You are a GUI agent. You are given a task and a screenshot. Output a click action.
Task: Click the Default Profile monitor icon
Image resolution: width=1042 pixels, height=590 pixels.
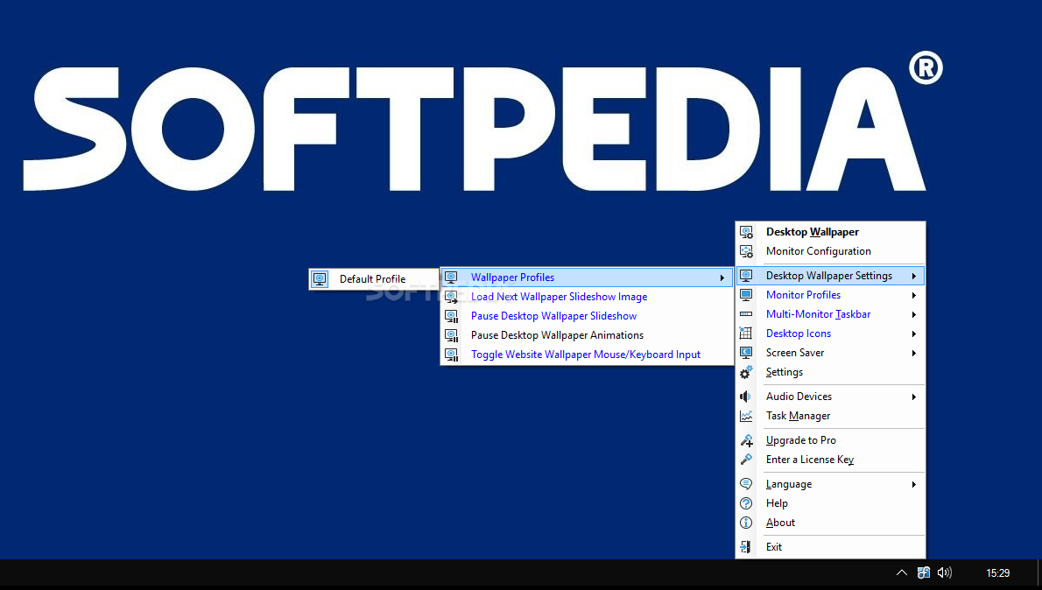(320, 279)
